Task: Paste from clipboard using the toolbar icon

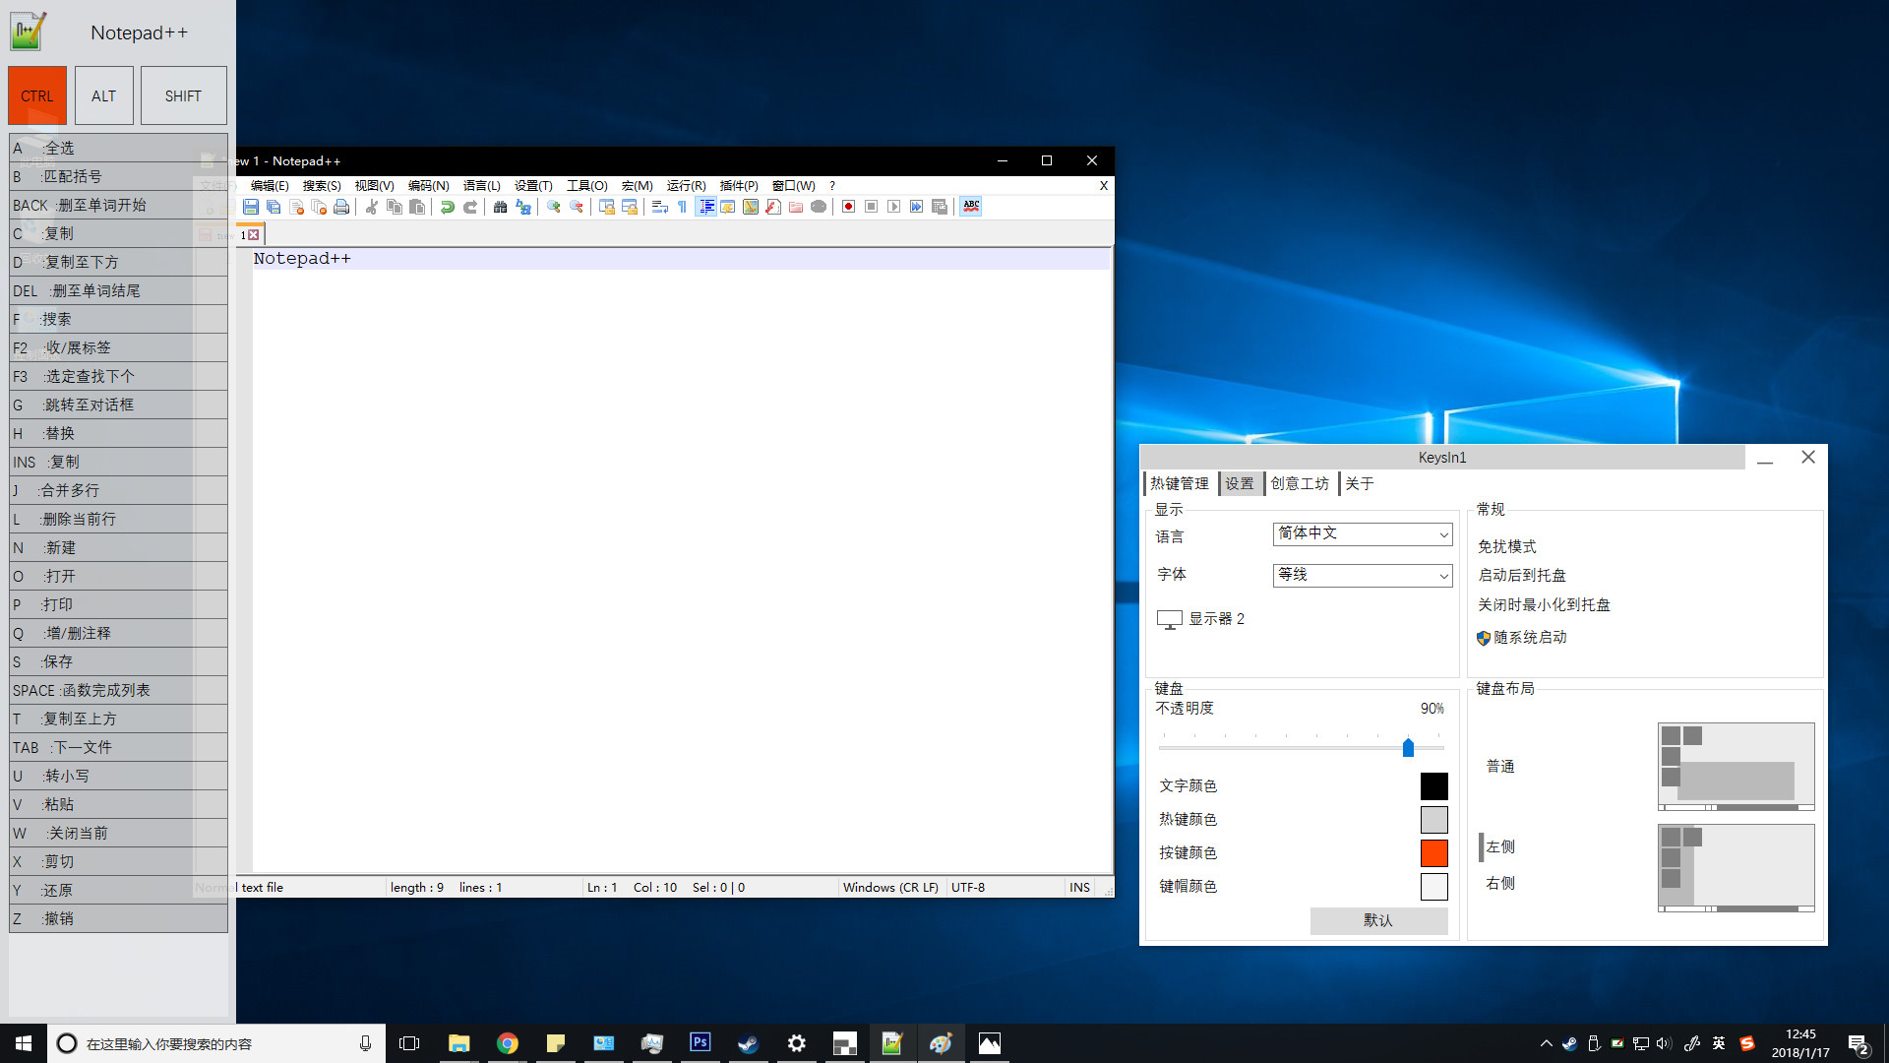Action: pos(416,207)
